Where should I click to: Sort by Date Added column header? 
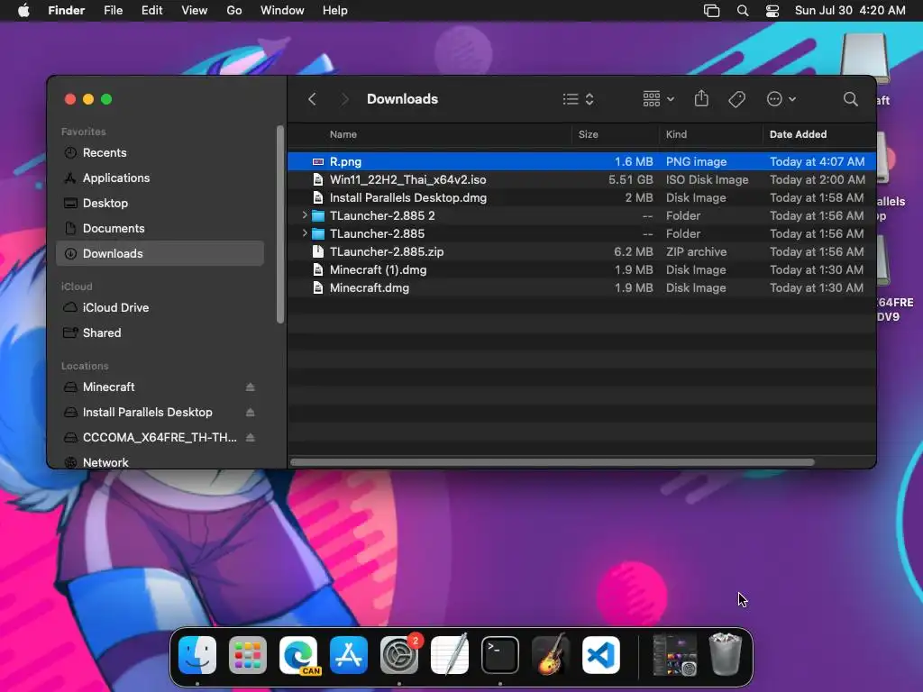799,134
